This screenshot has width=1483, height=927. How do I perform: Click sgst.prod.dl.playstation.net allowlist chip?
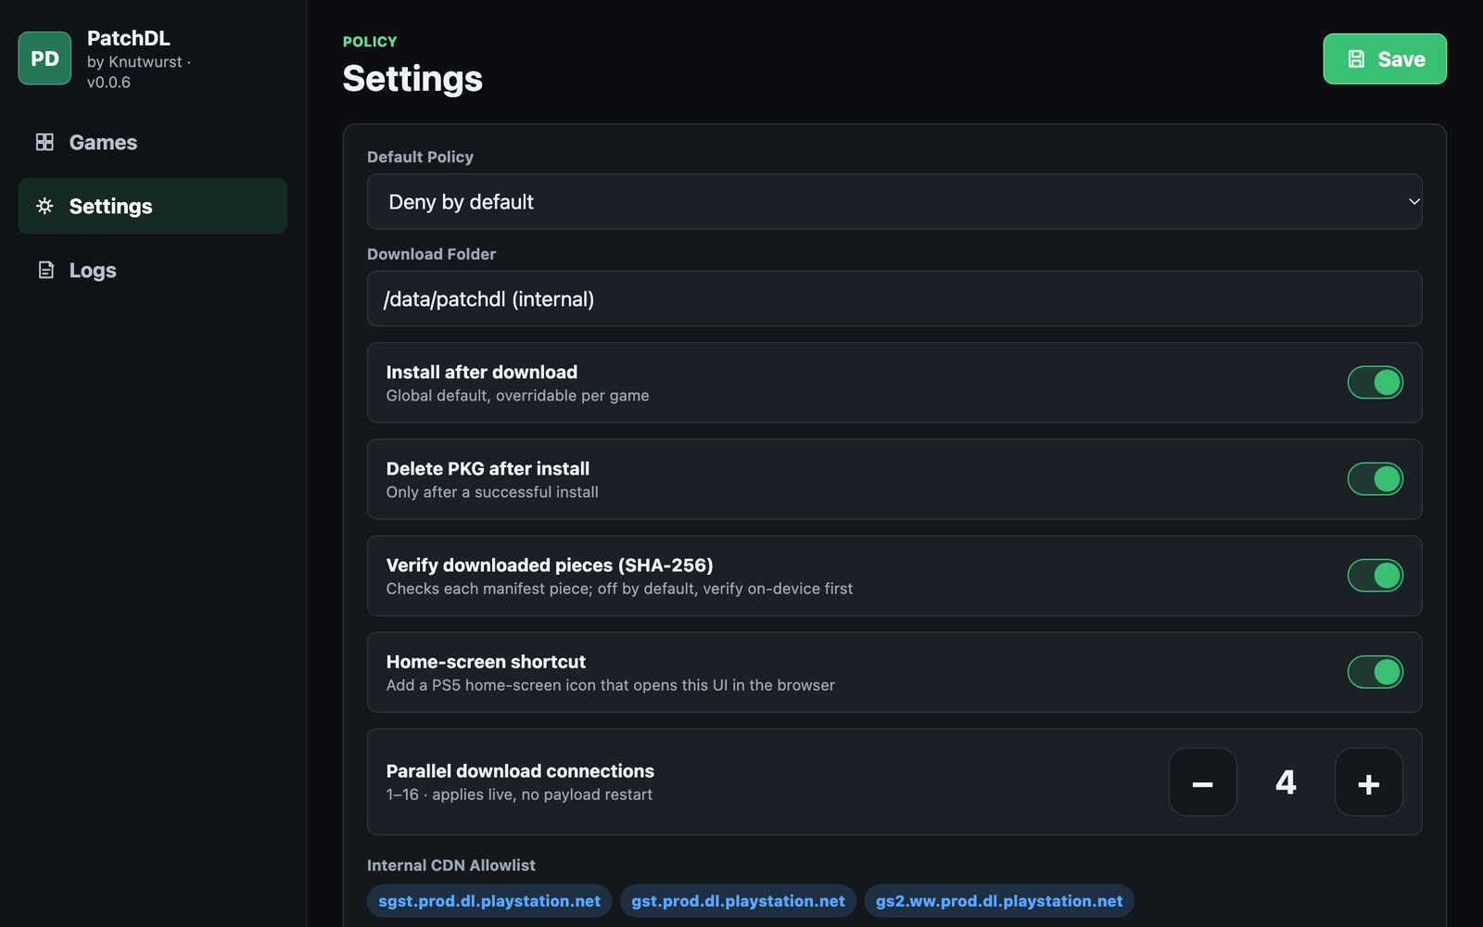point(489,901)
